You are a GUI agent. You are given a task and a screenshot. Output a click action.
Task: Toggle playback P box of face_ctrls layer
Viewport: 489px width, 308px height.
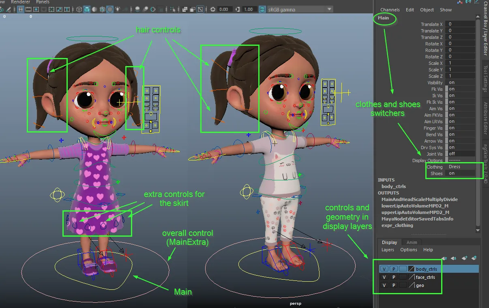pos(393,277)
